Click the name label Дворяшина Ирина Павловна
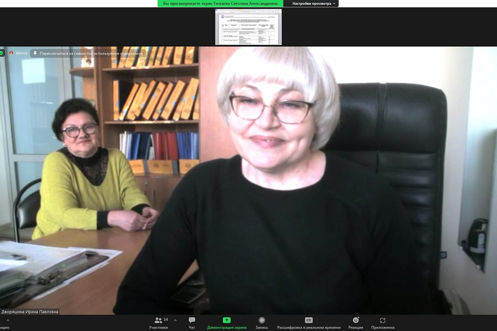497x331 pixels. click(30, 312)
